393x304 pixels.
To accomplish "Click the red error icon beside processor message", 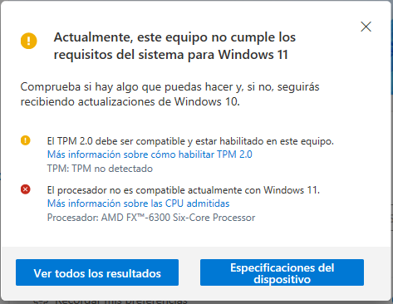I will click(x=26, y=189).
